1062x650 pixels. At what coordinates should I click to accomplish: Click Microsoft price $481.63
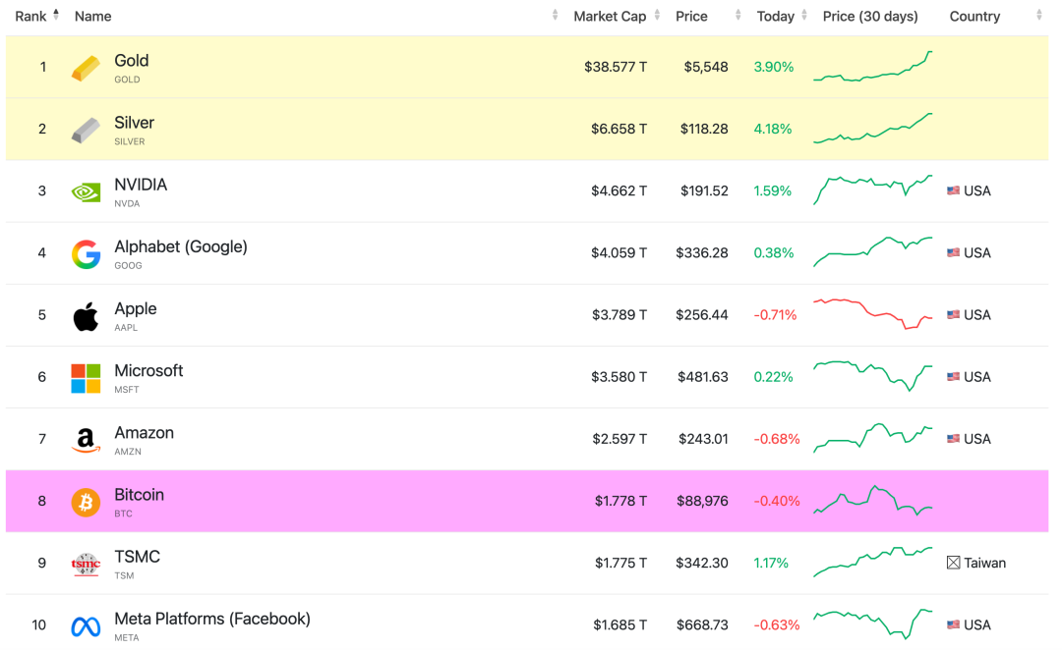703,377
